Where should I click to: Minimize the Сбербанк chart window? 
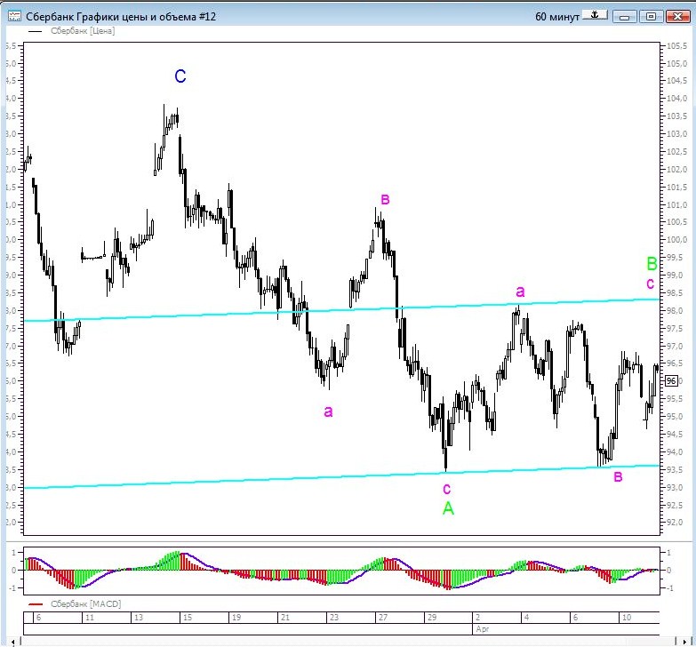(625, 16)
